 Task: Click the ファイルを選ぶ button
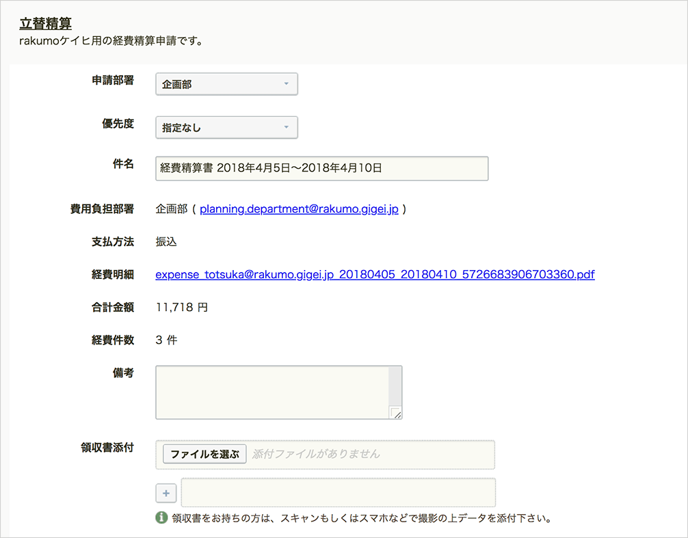(204, 454)
